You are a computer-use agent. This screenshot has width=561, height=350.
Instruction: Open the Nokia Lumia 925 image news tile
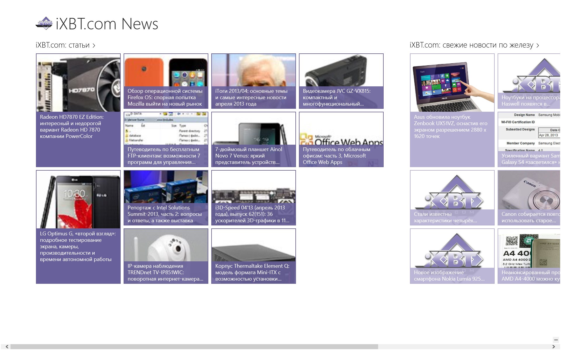point(452,256)
